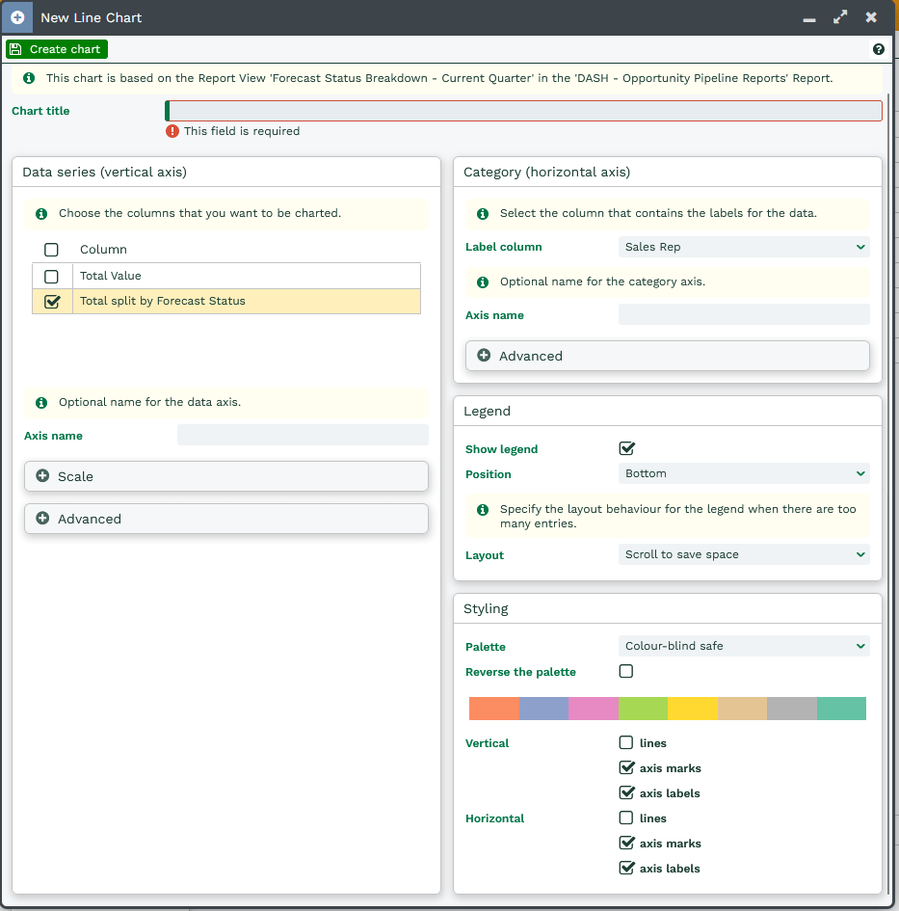Open the legend Position dropdown
This screenshot has width=899, height=911.
[x=744, y=473]
